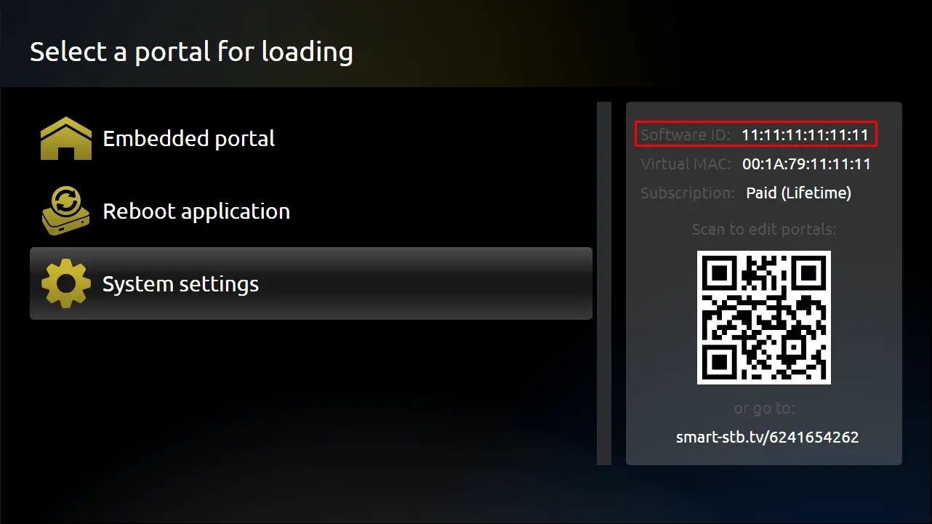This screenshot has width=932, height=524.
Task: Select the Reboot application label
Action: (x=196, y=211)
